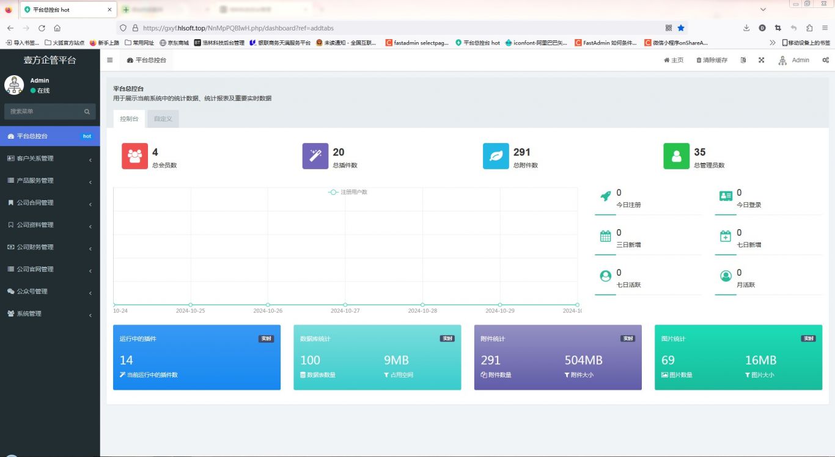Click the 月活跃 user circle icon
This screenshot has width=835, height=457.
[726, 276]
